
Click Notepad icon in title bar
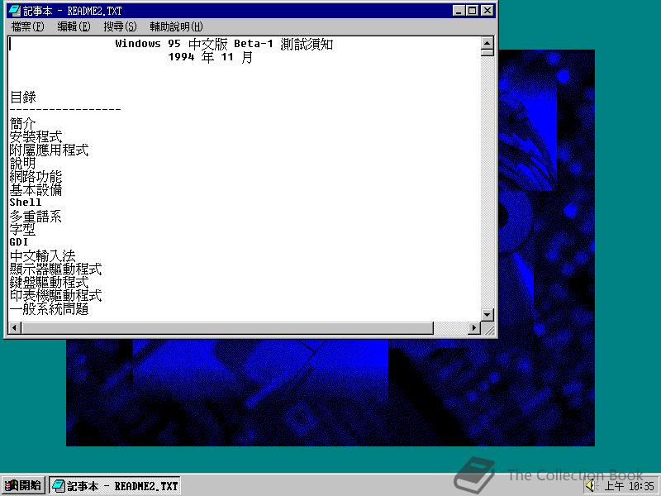(x=14, y=11)
